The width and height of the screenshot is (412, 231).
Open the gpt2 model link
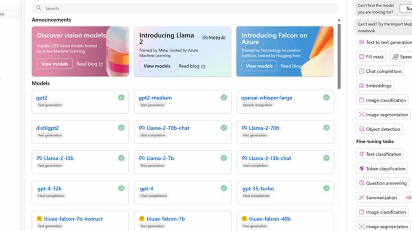click(42, 98)
